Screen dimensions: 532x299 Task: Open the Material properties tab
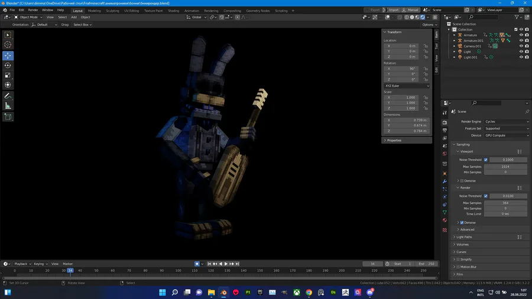coord(445,220)
